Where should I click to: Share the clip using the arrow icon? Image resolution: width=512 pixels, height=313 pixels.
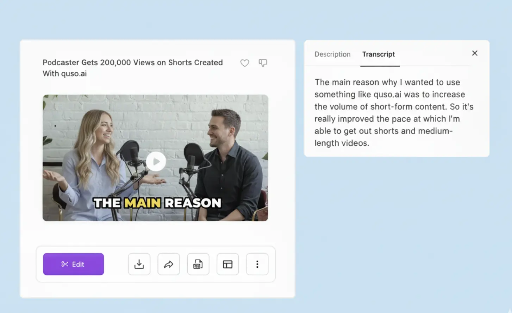tap(169, 264)
